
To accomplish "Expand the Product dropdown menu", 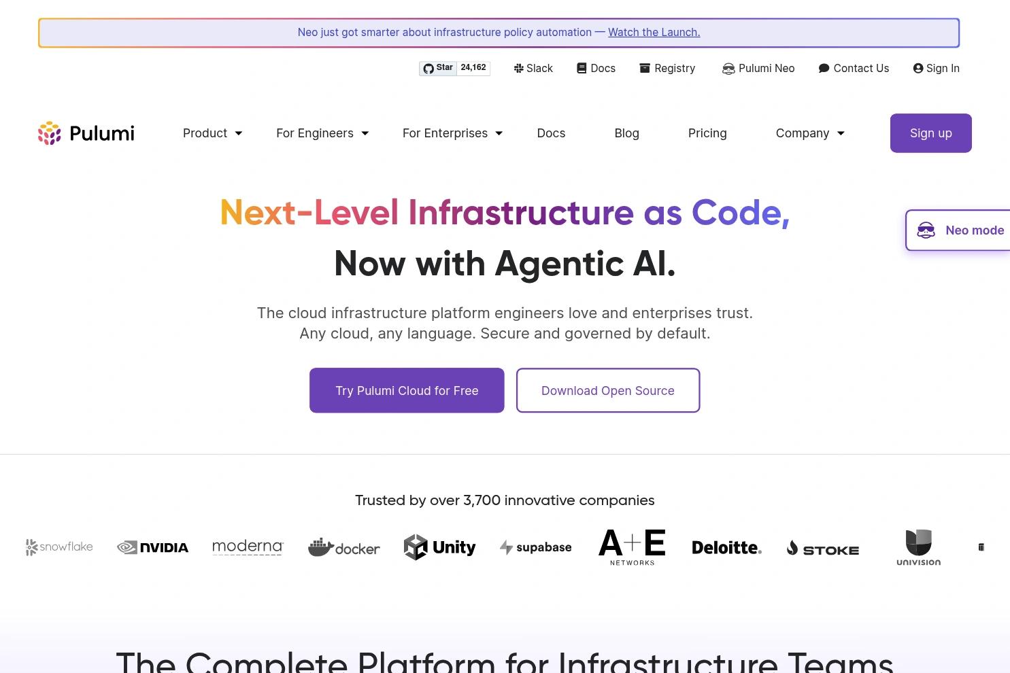I will (212, 133).
